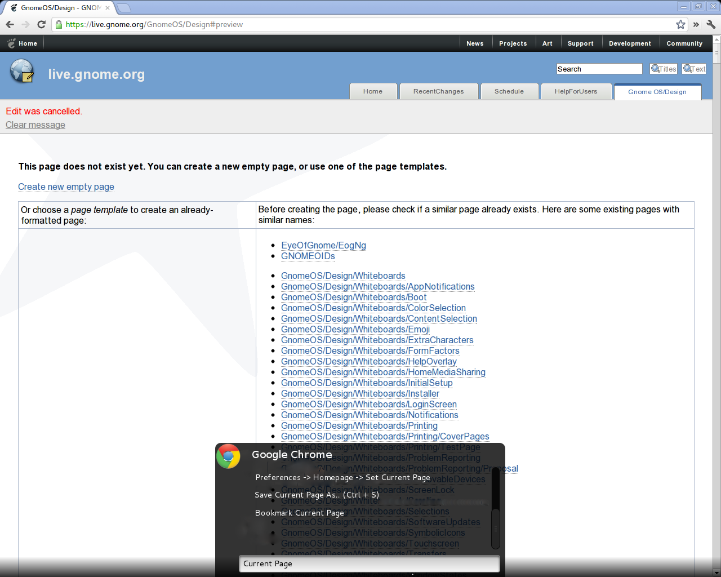This screenshot has height=577, width=721.
Task: Open Whiteboards/ColorSelection link
Action: pyautogui.click(x=373, y=308)
